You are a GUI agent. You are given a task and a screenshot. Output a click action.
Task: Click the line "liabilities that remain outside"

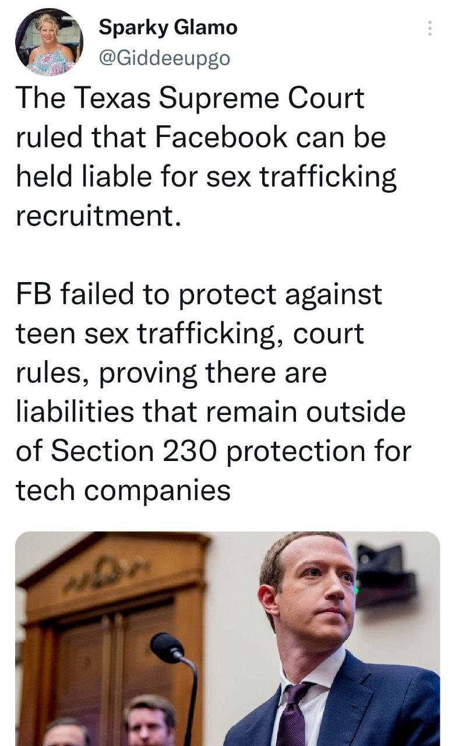[210, 412]
